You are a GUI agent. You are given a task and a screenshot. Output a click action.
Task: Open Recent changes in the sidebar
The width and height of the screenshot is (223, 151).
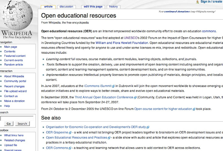tap(14, 86)
